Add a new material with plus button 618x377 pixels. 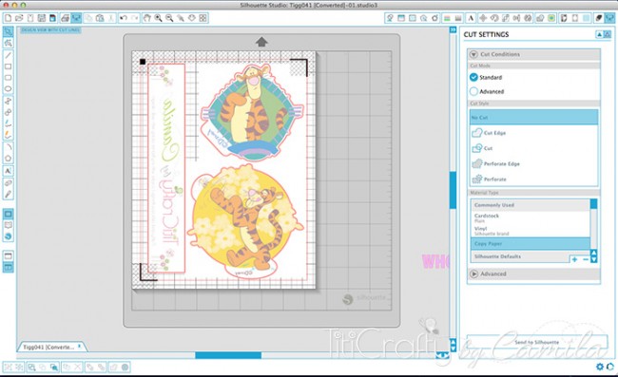coord(574,259)
